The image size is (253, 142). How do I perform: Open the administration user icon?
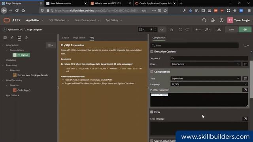pos(213,20)
